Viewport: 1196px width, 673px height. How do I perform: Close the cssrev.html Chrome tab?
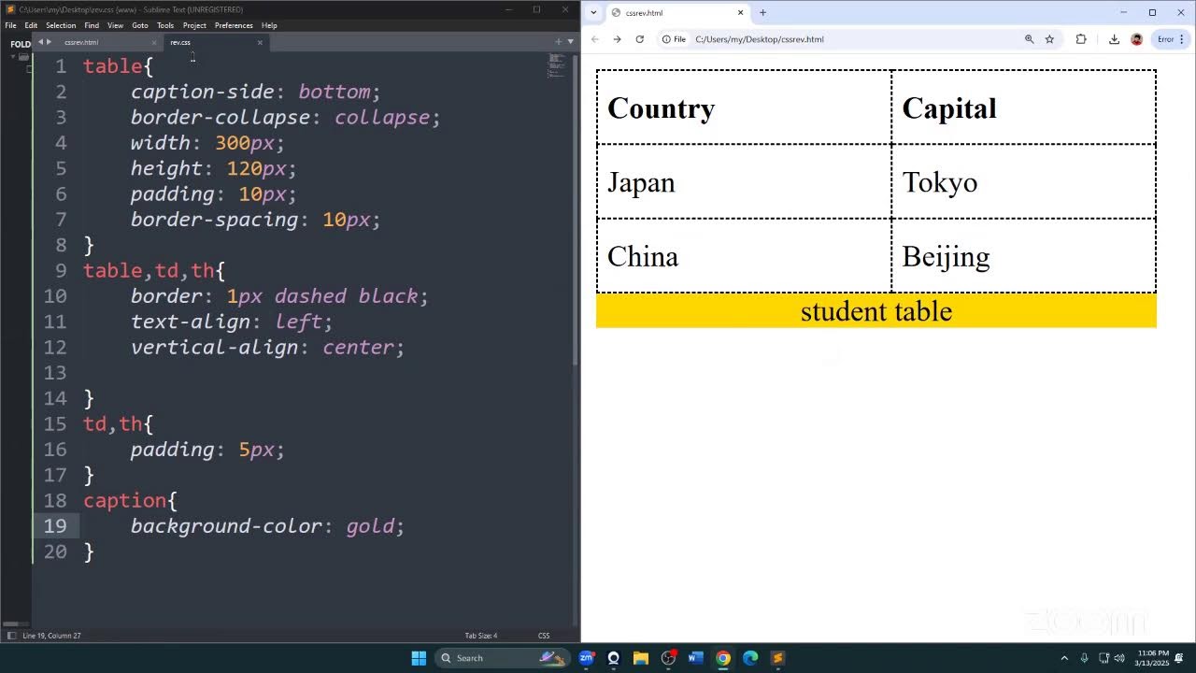coord(741,12)
